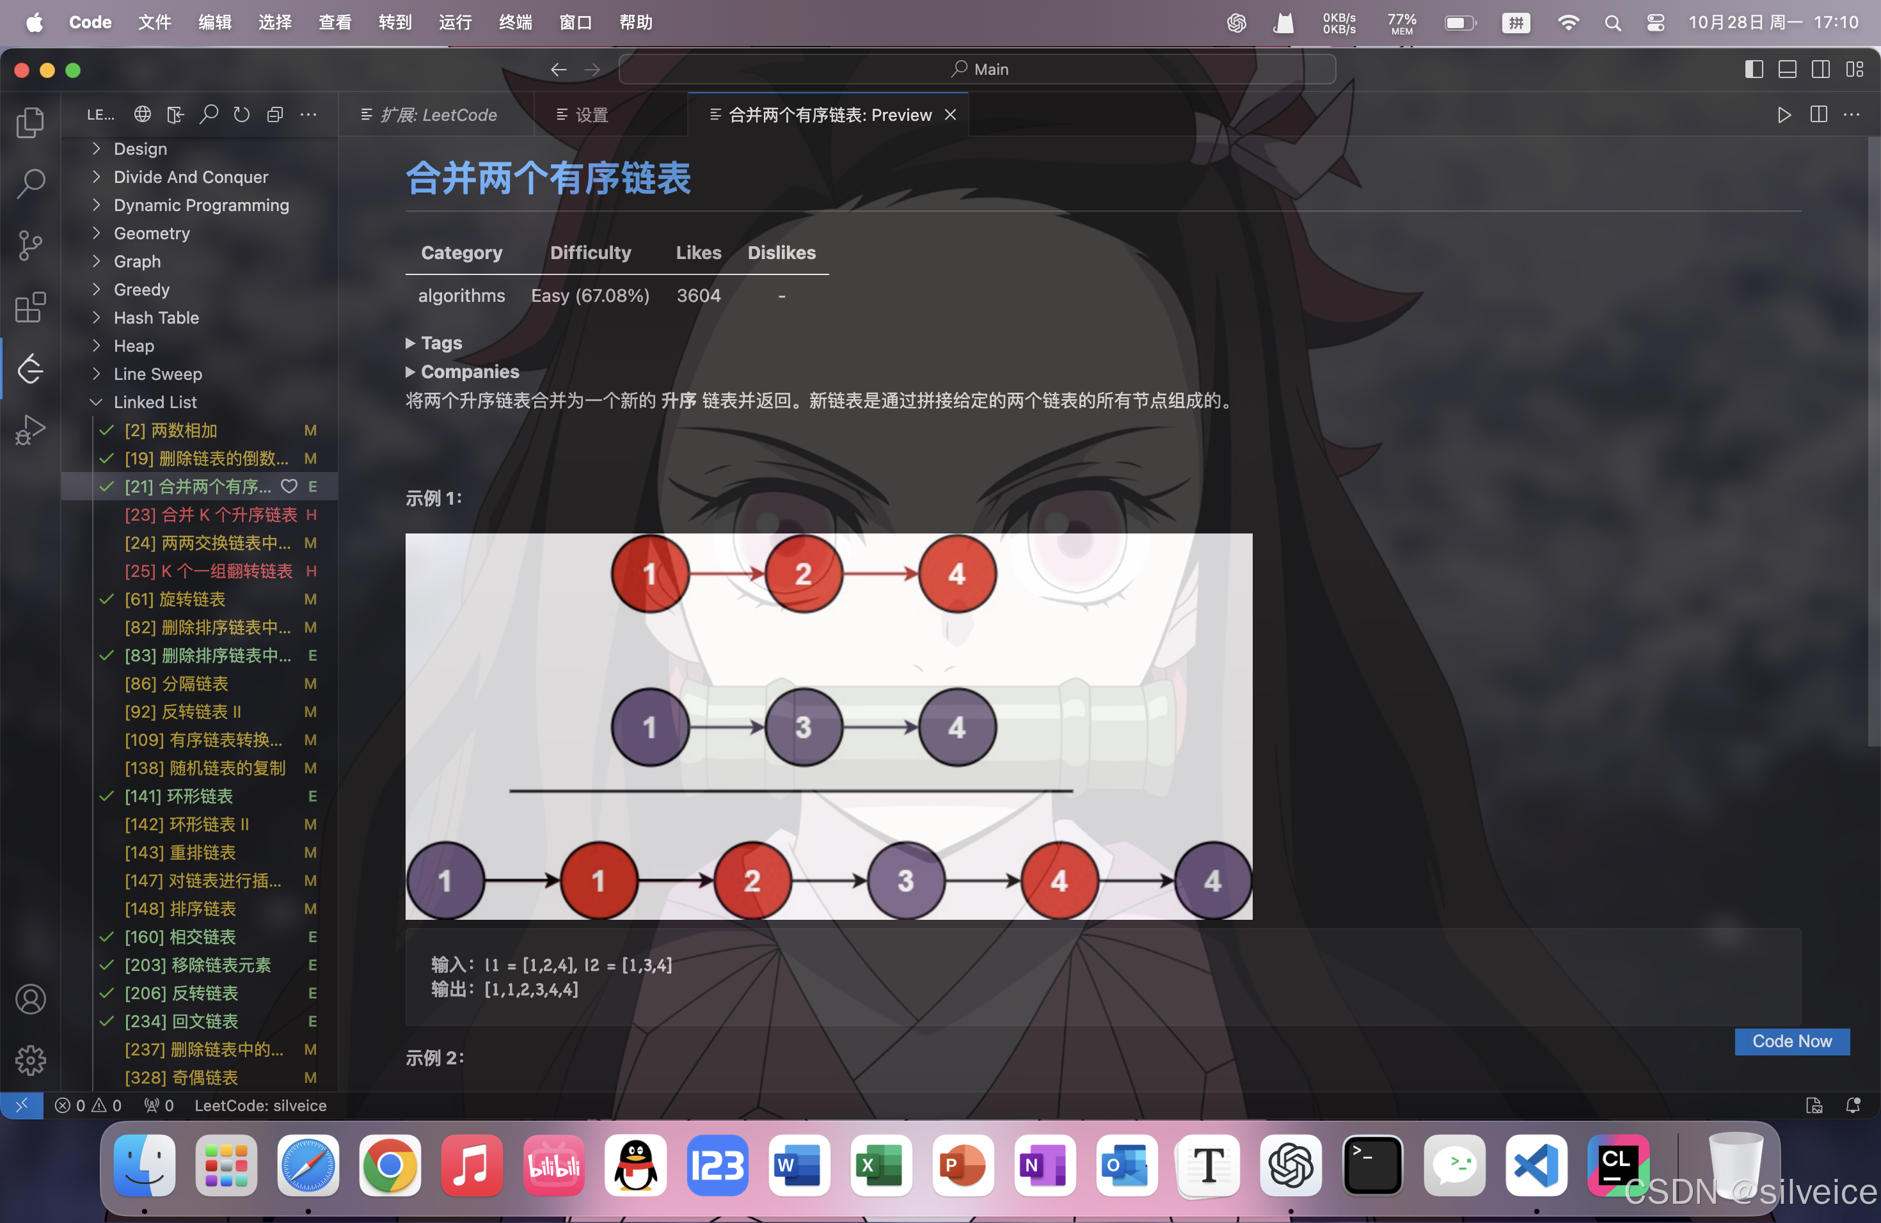Expand the Hash Table category

[x=95, y=318]
